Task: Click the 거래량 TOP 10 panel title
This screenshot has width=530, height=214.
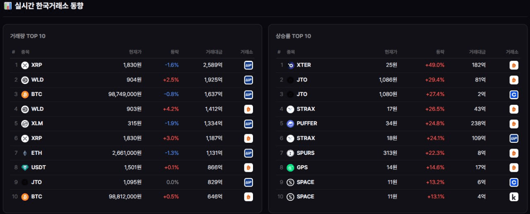Action: [x=28, y=36]
